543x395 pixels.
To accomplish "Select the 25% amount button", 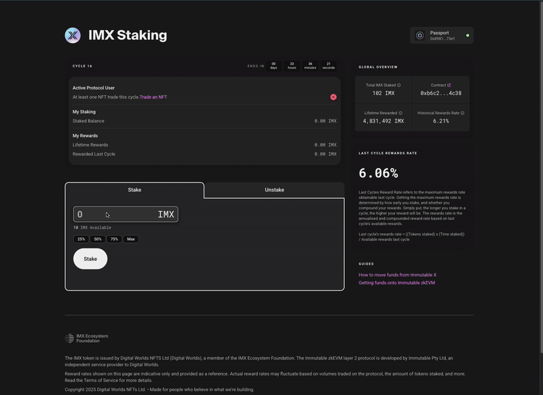I will tap(81, 239).
